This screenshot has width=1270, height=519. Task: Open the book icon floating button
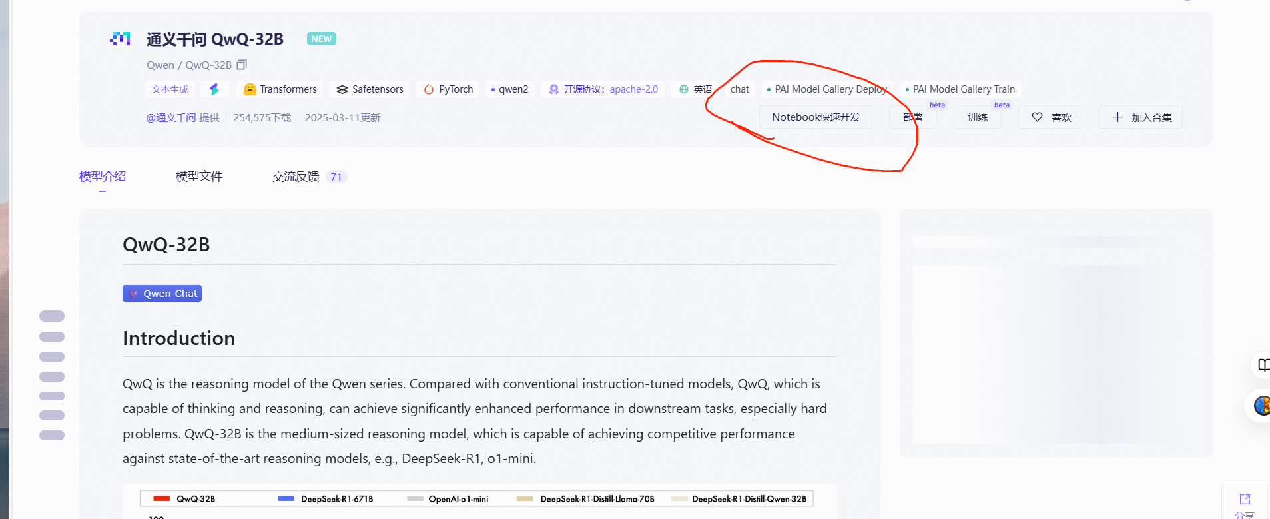point(1262,365)
